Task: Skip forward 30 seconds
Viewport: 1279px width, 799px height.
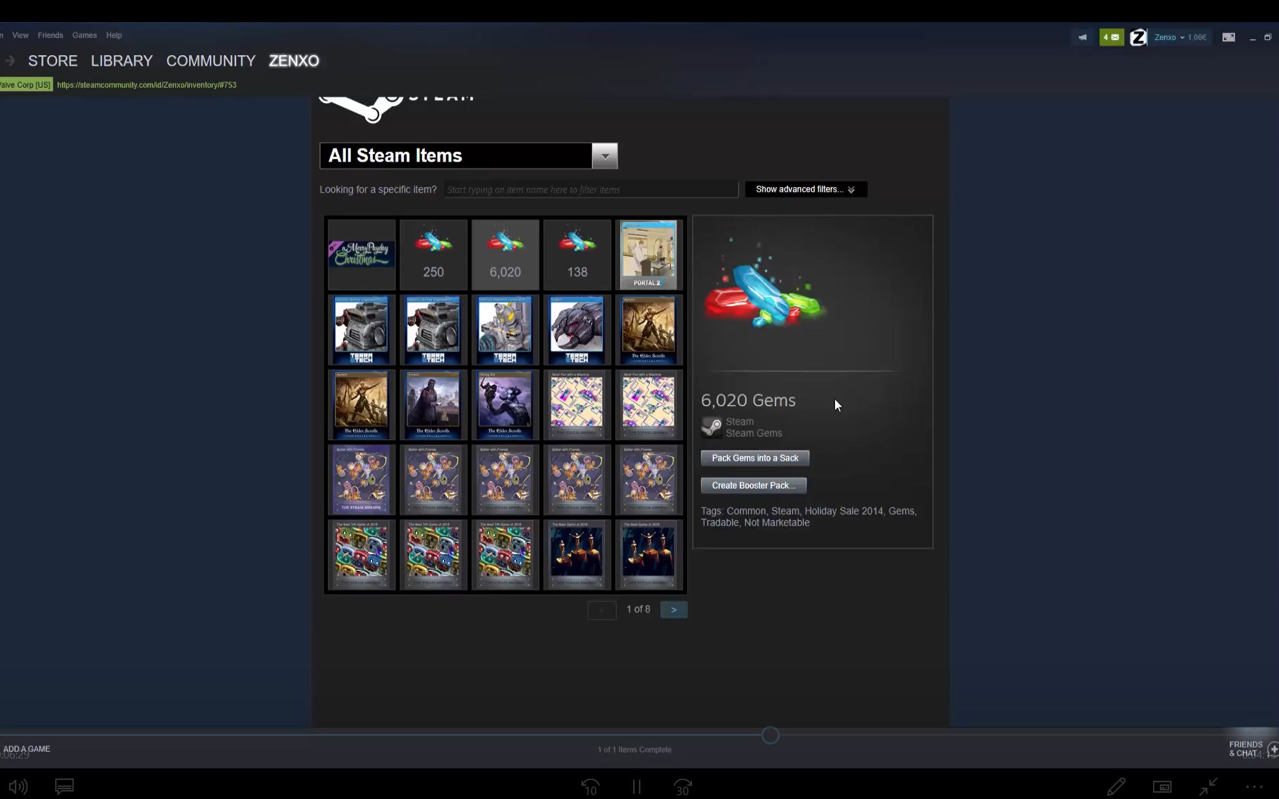Action: click(x=682, y=787)
